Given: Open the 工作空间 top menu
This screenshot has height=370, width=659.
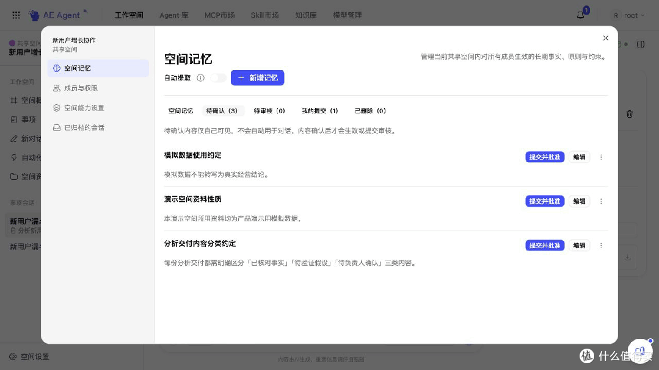Looking at the screenshot, I should 129,15.
